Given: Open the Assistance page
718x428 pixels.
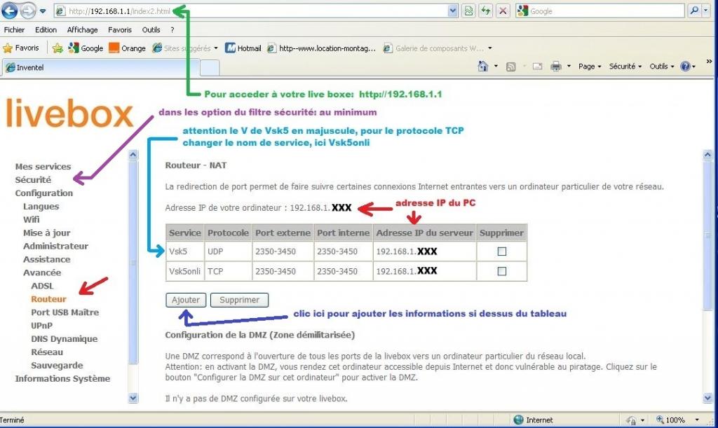Looking at the screenshot, I should pos(47,259).
